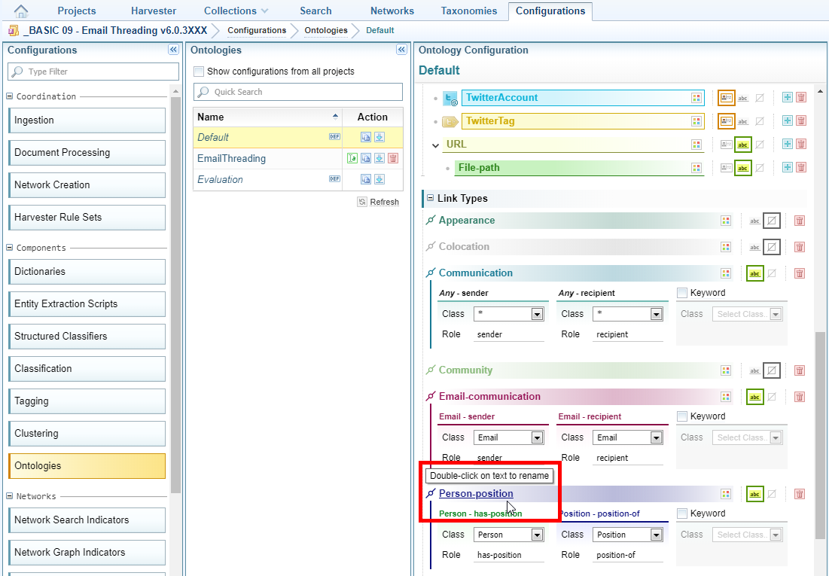The width and height of the screenshot is (829, 576).
Task: Delete the EmailThreading ontology
Action: (x=392, y=159)
